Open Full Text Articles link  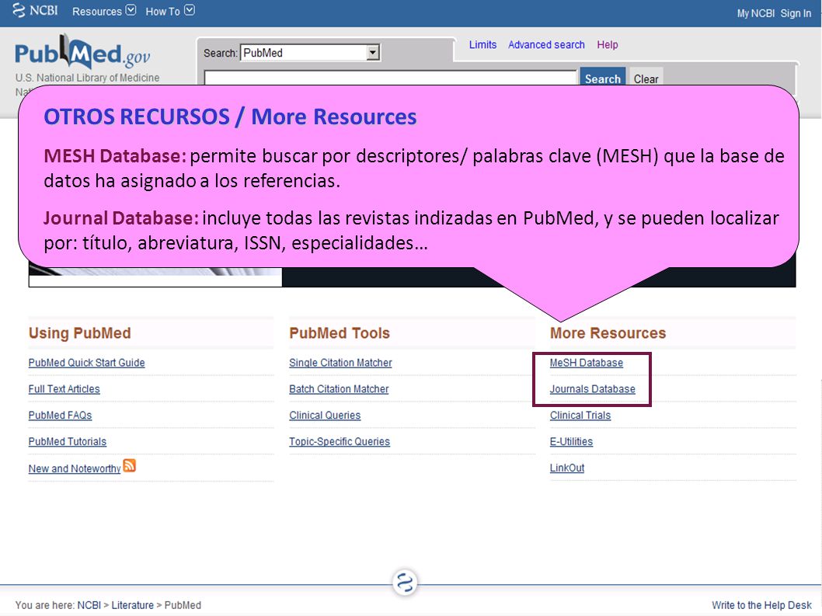coord(64,388)
